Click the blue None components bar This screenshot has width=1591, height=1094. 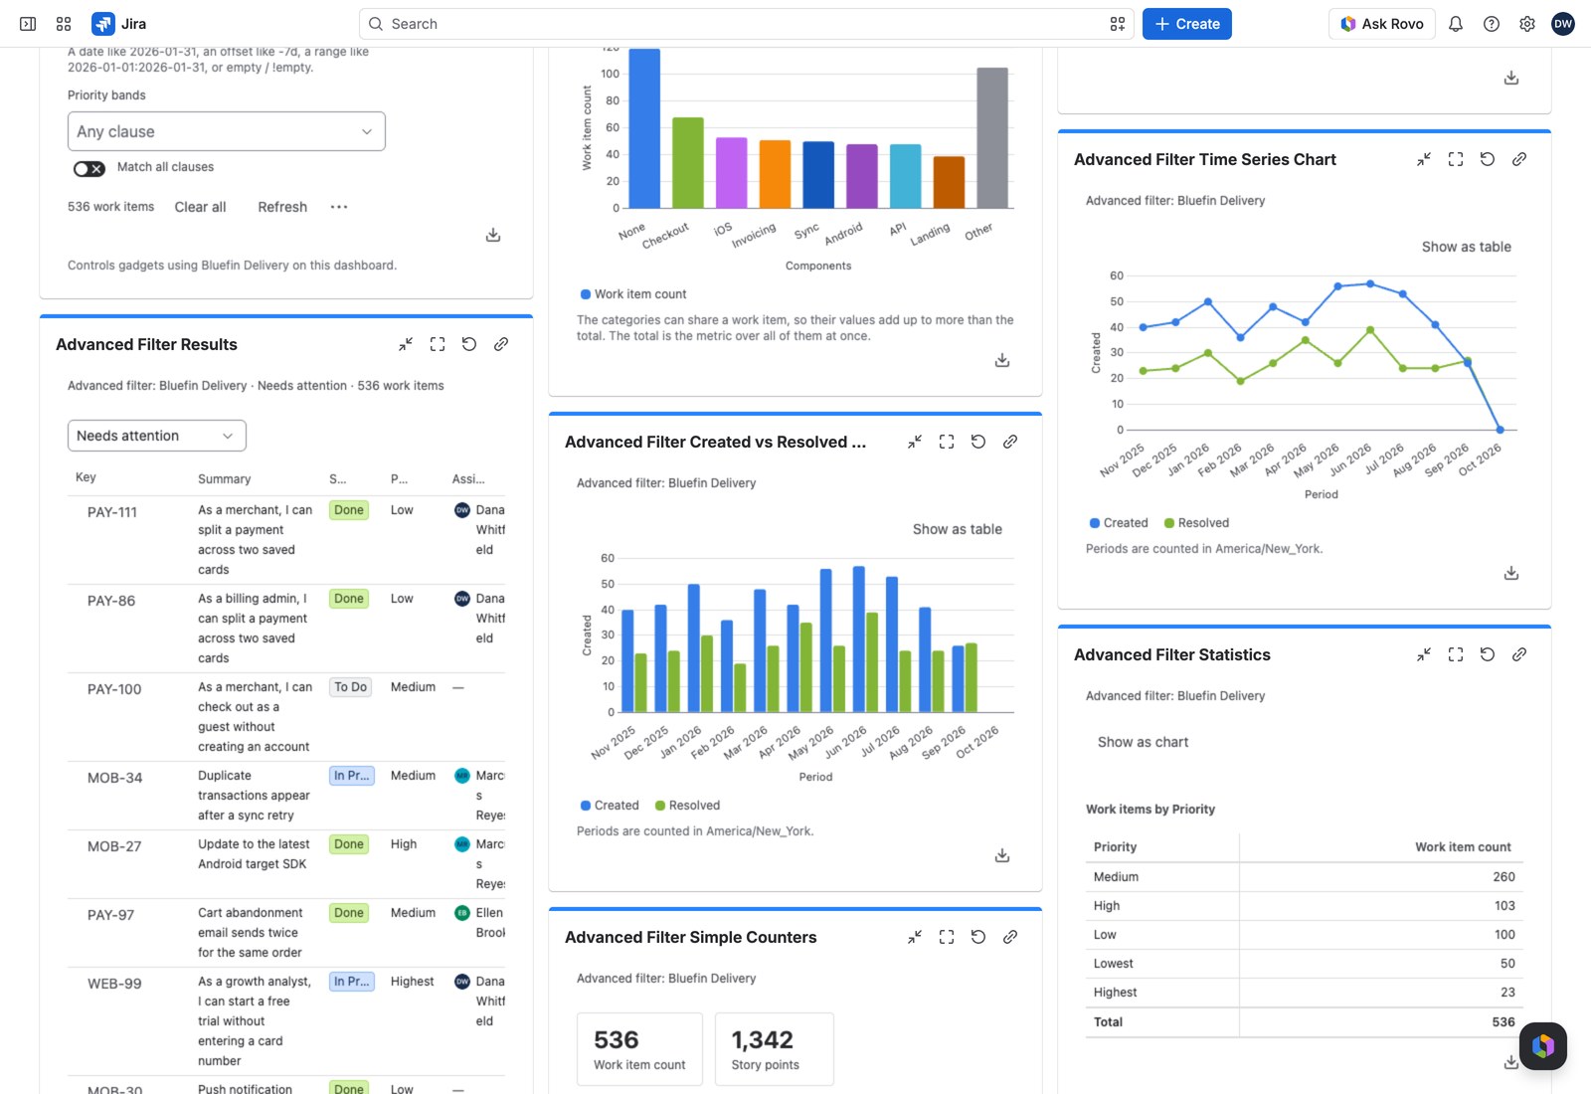(x=644, y=128)
